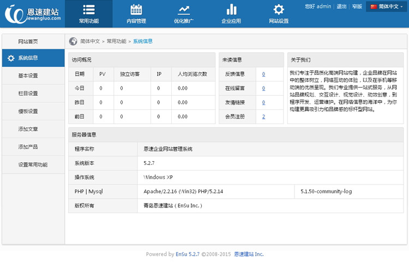409x264 pixels.
Task: Click the 今日 row label
Action: click(80, 88)
